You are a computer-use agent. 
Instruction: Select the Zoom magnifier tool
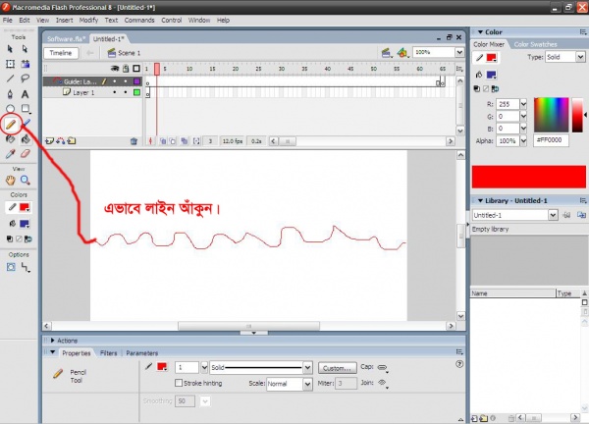click(26, 181)
